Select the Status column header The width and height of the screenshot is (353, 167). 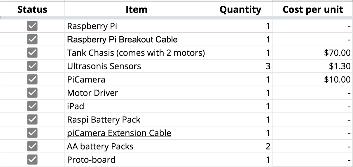32,10
